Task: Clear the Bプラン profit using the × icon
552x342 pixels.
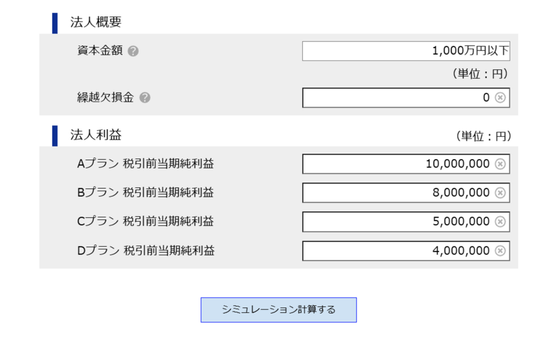Action: [x=500, y=192]
